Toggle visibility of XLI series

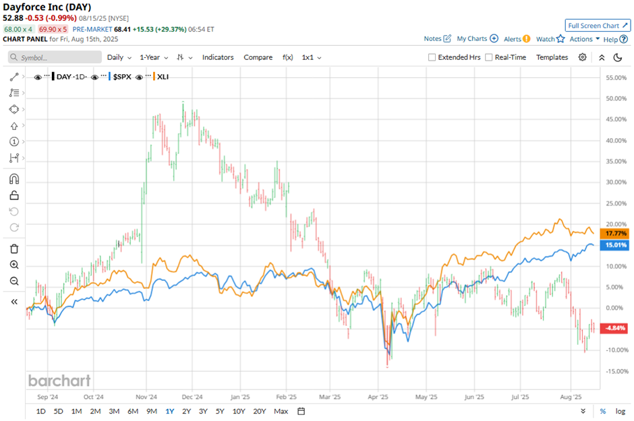pos(139,77)
